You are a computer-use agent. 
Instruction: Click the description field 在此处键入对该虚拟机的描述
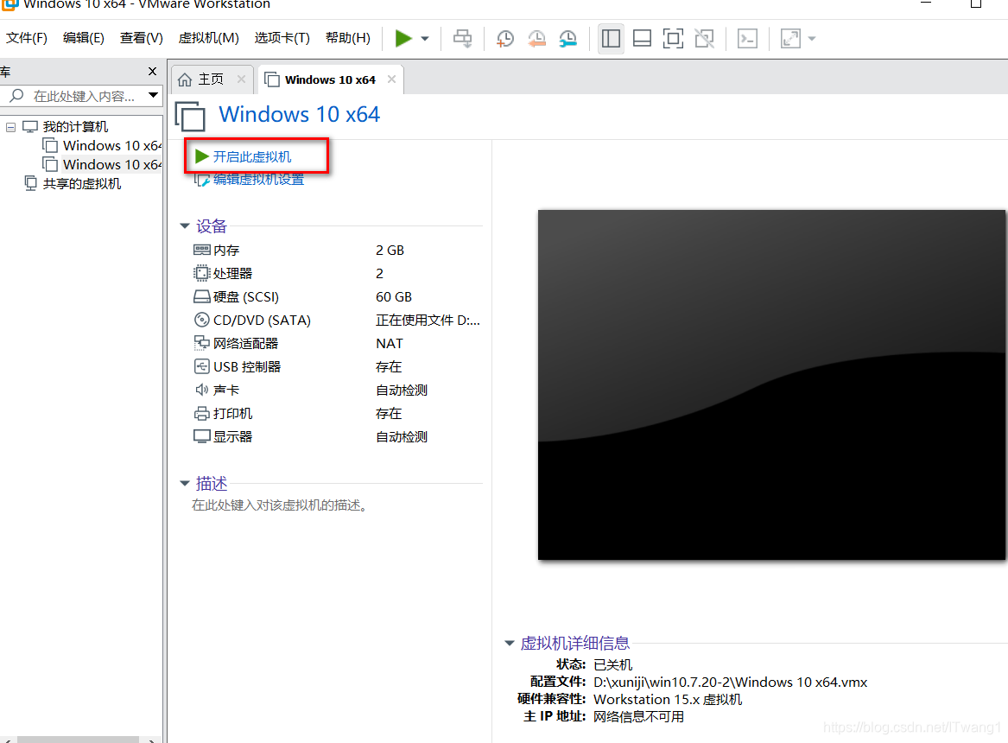[x=280, y=505]
